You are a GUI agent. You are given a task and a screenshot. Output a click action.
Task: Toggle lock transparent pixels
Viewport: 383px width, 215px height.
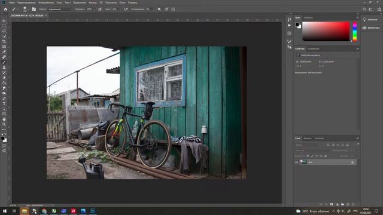coord(308,156)
